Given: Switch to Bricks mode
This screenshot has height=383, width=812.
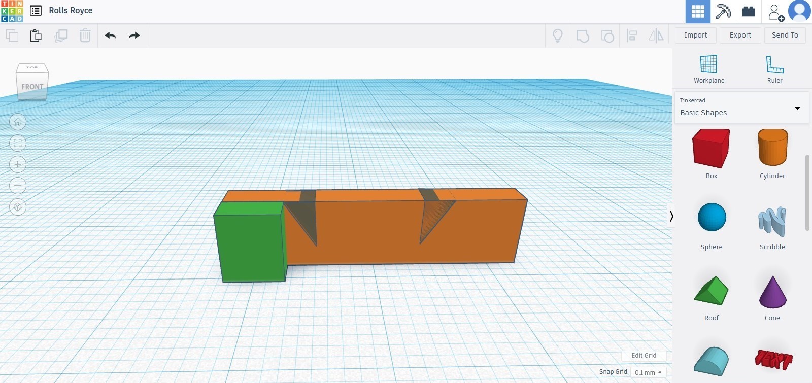Looking at the screenshot, I should (x=749, y=12).
